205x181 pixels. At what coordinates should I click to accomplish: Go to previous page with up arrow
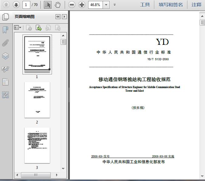click(6, 5)
